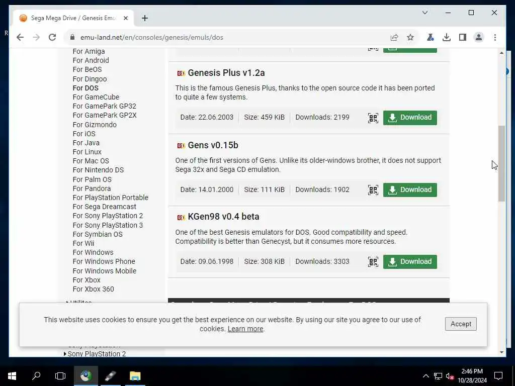Select For PlayStation Portable in sidebar
This screenshot has height=386, width=515.
(110, 198)
